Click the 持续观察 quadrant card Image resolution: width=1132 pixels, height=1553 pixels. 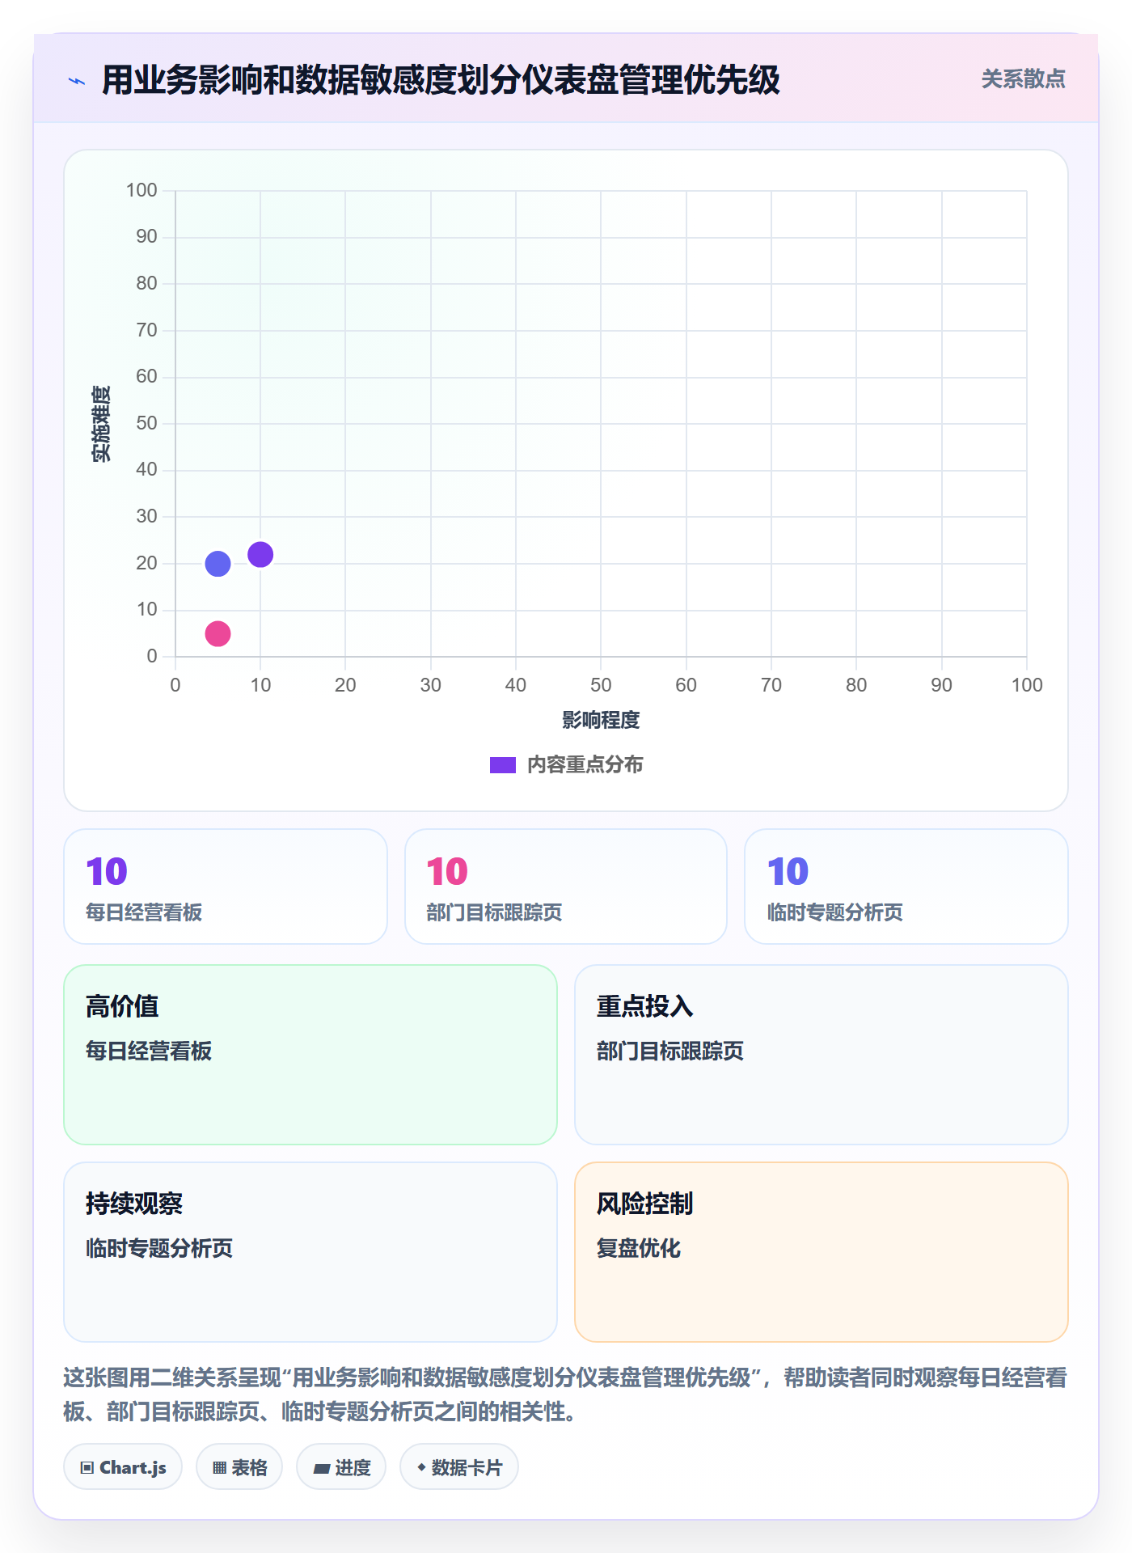310,1252
